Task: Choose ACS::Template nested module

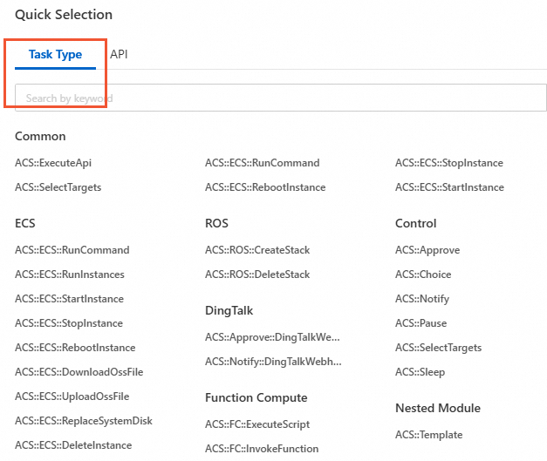Action: [428, 435]
